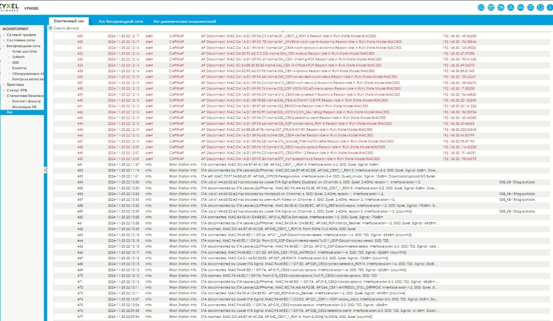Click the МОНИТОРИНГ section header
The width and height of the screenshot is (553, 321).
click(x=16, y=29)
